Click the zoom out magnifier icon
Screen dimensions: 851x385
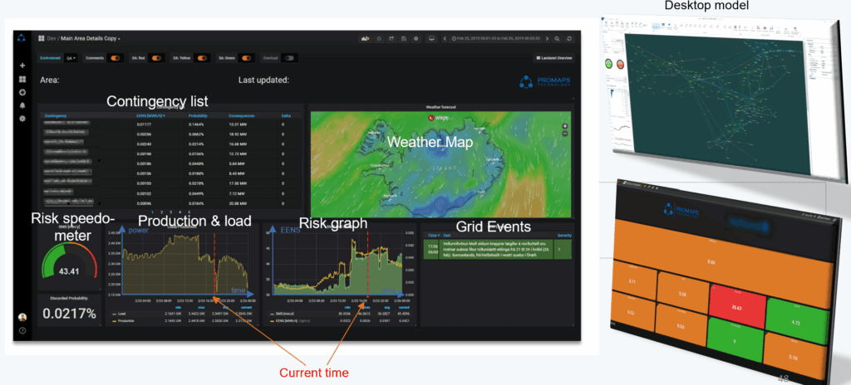[557, 38]
